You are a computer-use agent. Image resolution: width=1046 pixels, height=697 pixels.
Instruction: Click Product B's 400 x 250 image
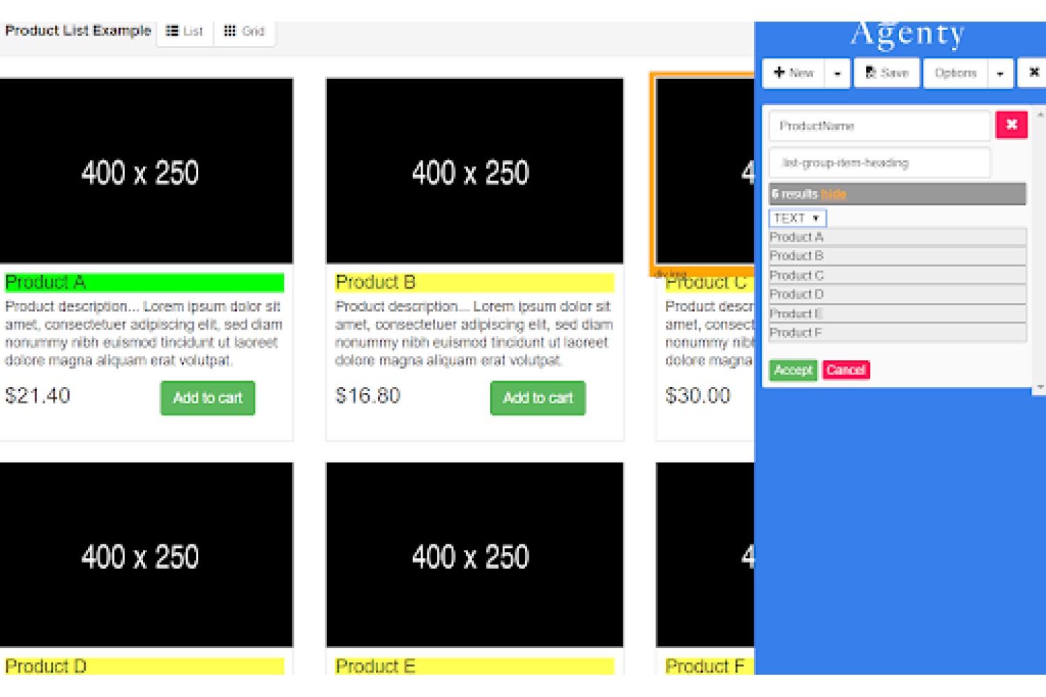click(474, 171)
